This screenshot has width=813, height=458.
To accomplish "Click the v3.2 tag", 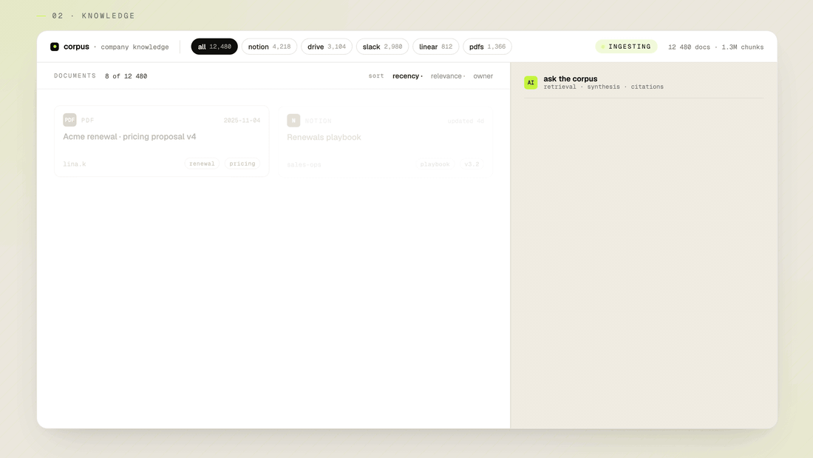I will (472, 164).
